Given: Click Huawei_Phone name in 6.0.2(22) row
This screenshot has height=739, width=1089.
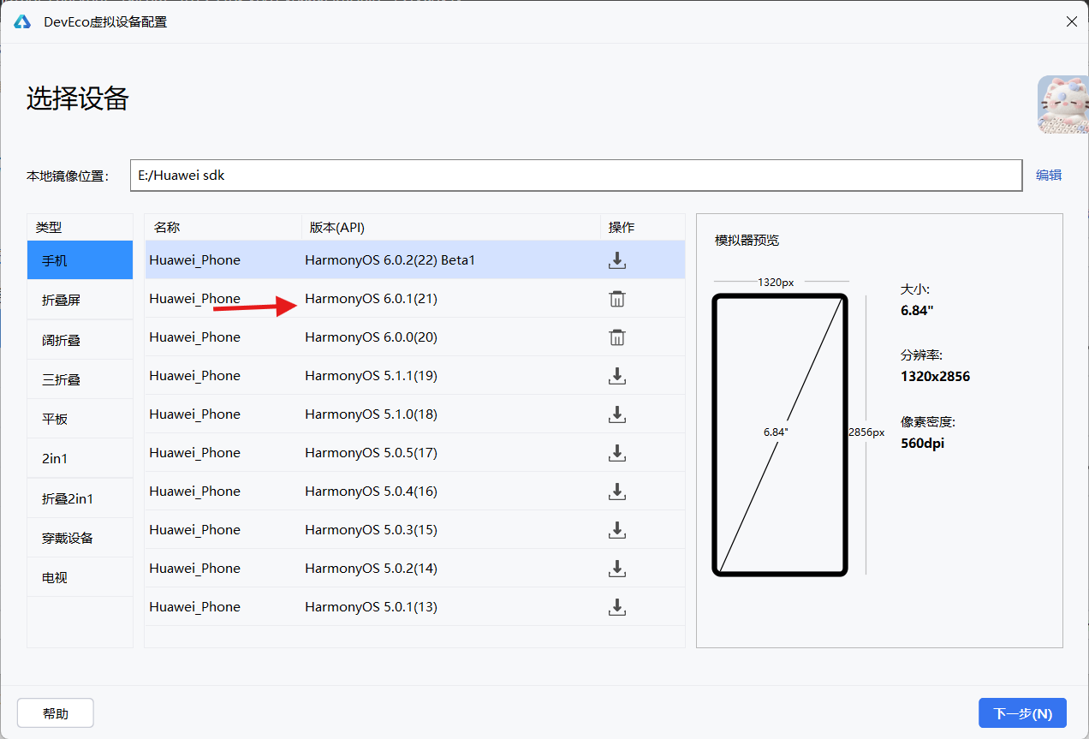Looking at the screenshot, I should (x=194, y=259).
